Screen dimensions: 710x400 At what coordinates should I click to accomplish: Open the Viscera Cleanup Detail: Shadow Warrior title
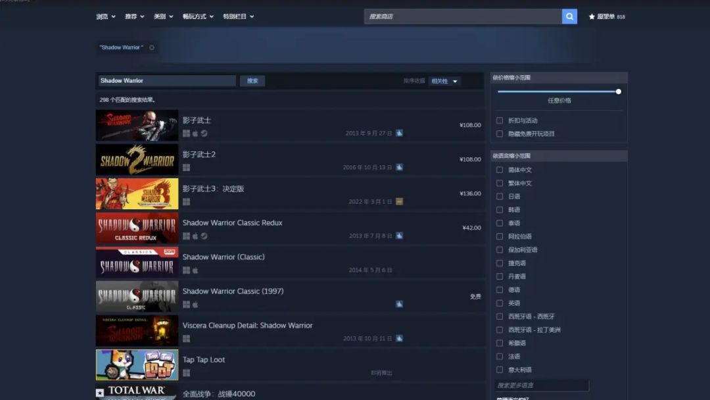click(247, 325)
